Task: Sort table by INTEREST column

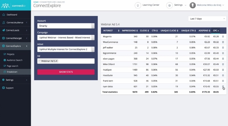Action: 111,31
